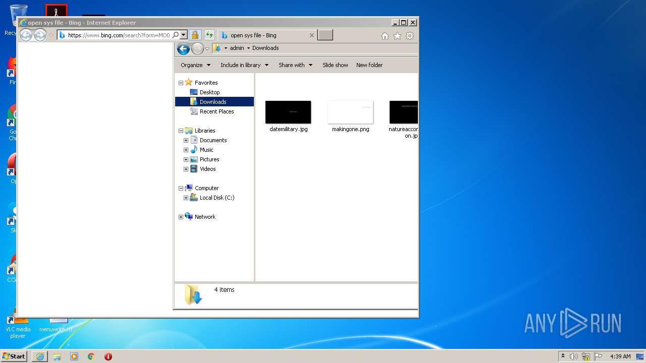Click the makingone.png file name
Screen dimensions: 646x363
point(351,129)
